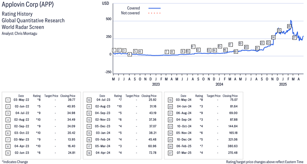
Task: Click numbered box 23 in the table
Action: 170,127
